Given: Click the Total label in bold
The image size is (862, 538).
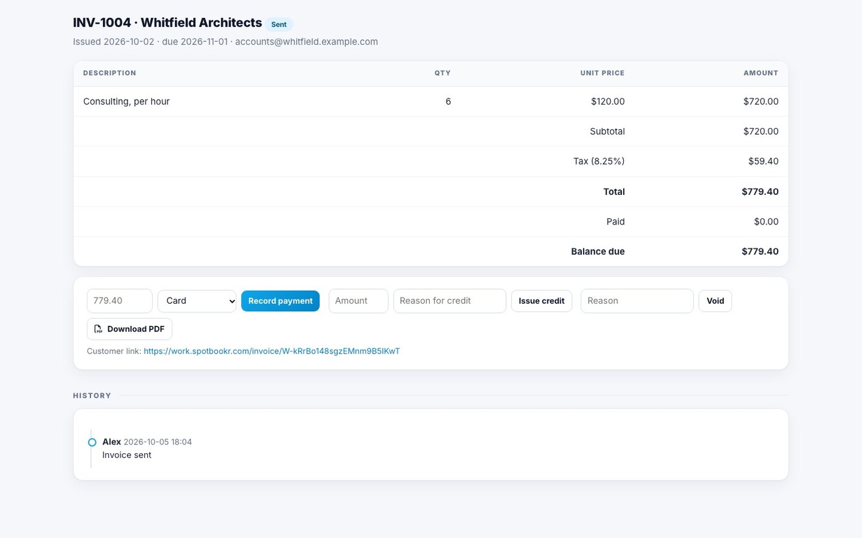Looking at the screenshot, I should tap(614, 192).
